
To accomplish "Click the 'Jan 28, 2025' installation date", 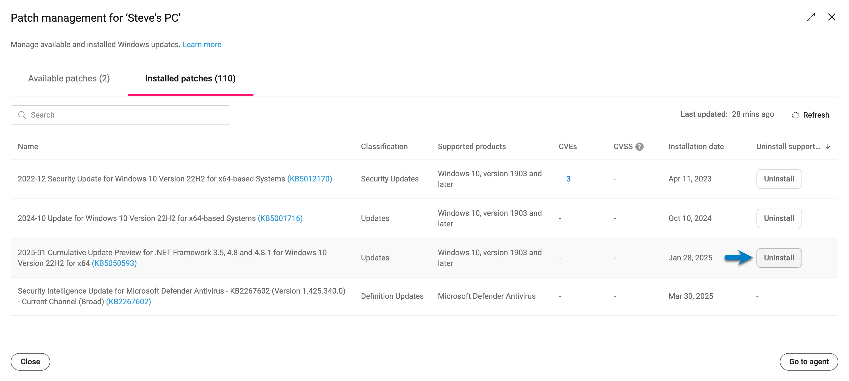I will (x=690, y=258).
